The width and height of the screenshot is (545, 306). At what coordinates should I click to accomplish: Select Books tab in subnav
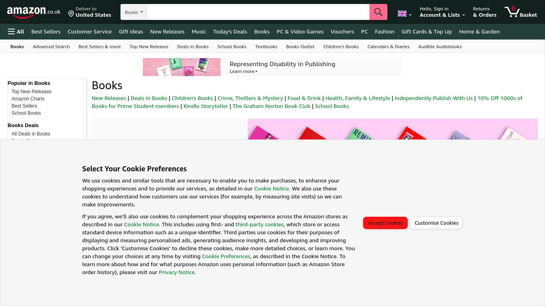[17, 47]
